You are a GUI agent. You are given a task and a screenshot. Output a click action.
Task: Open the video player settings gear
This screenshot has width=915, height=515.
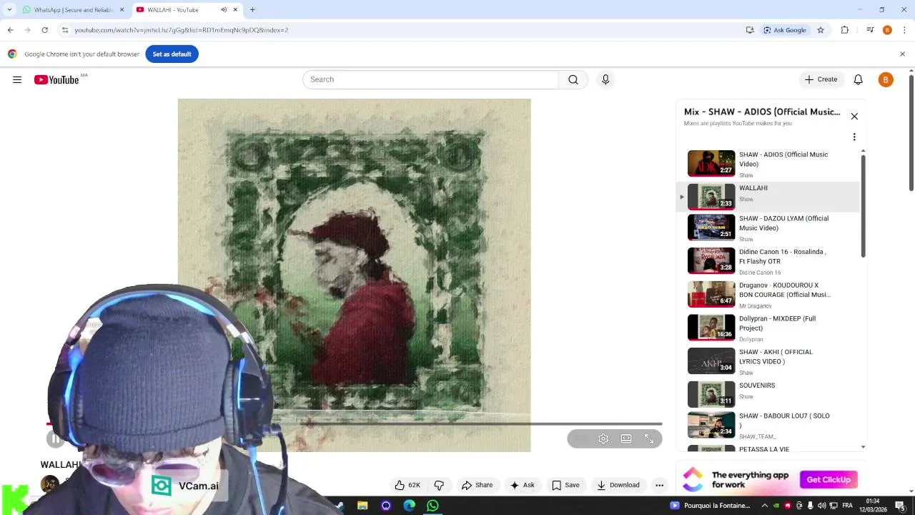click(603, 438)
